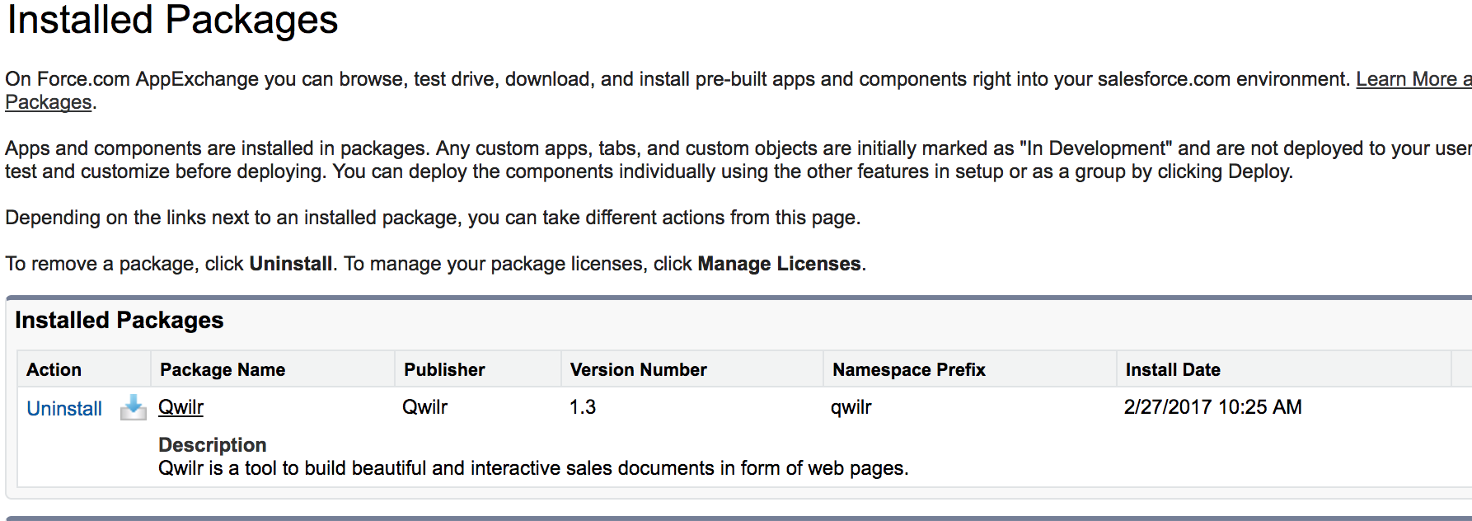Select the install date 2/27/2017 10:25 AM
The width and height of the screenshot is (1472, 521).
point(1213,407)
